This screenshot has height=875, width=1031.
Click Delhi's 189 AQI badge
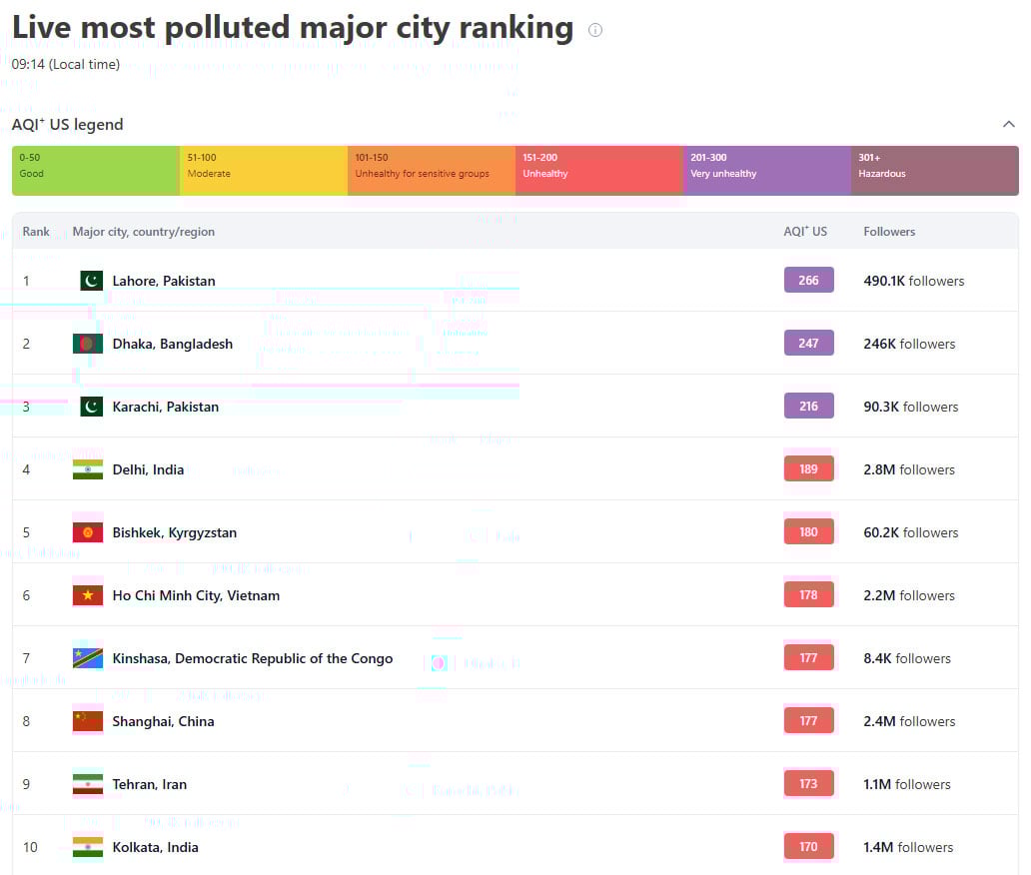pos(808,469)
